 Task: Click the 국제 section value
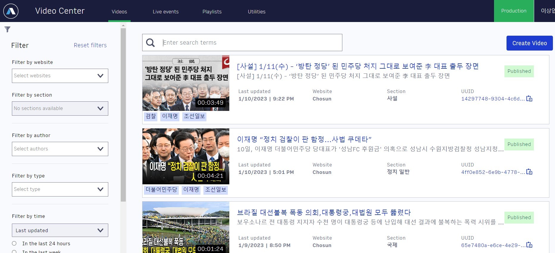pyautogui.click(x=392, y=245)
